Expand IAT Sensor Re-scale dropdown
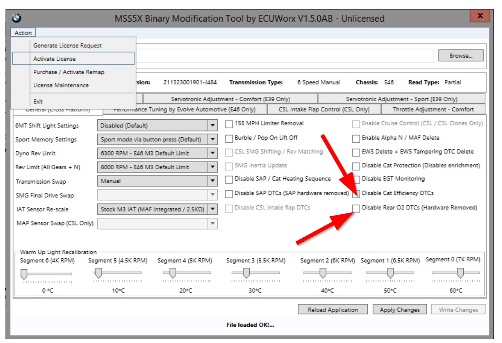The width and height of the screenshot is (502, 343). coord(213,209)
